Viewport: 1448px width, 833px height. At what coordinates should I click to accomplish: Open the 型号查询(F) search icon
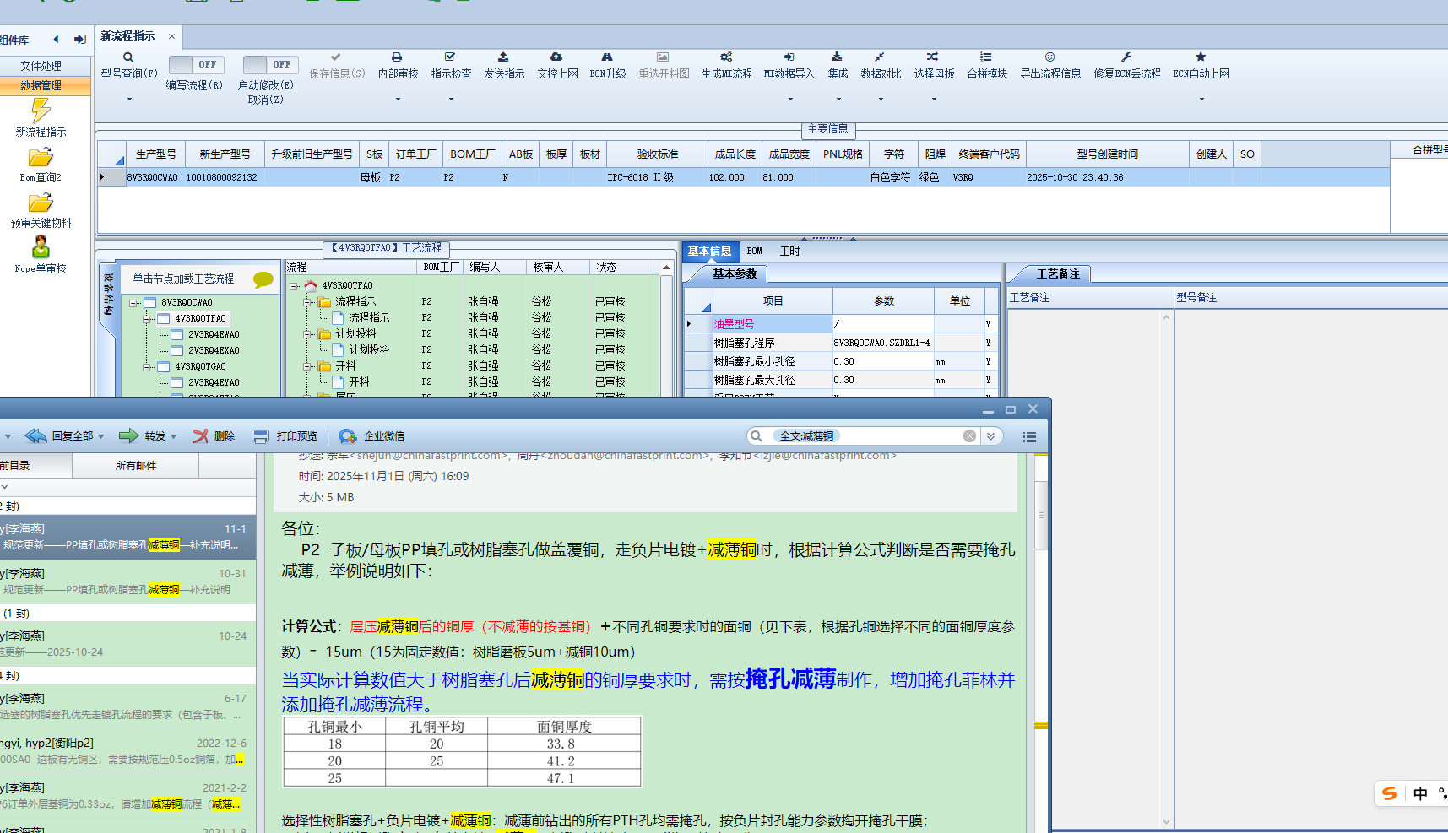pyautogui.click(x=128, y=57)
